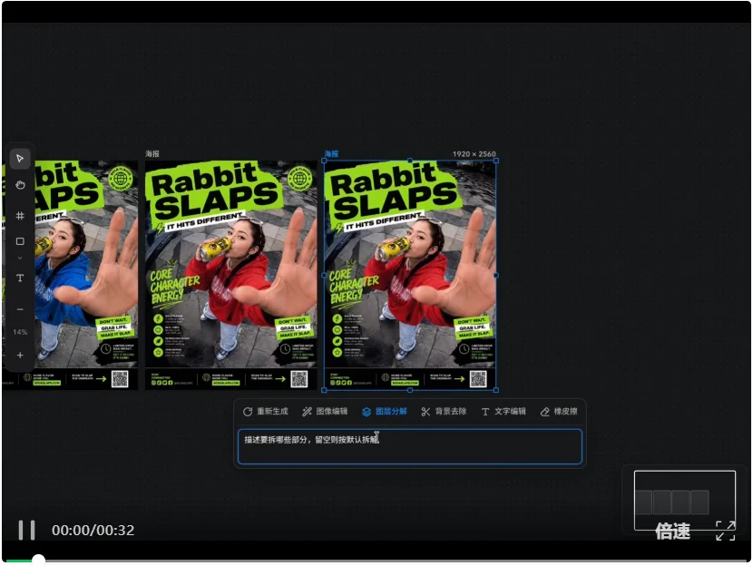Click the 14% zoom level value

tap(20, 332)
